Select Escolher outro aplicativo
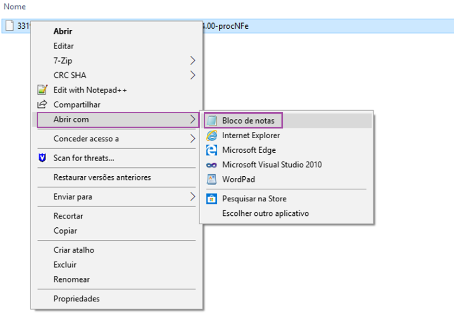Viewport: 457px width, 315px height. [287, 213]
